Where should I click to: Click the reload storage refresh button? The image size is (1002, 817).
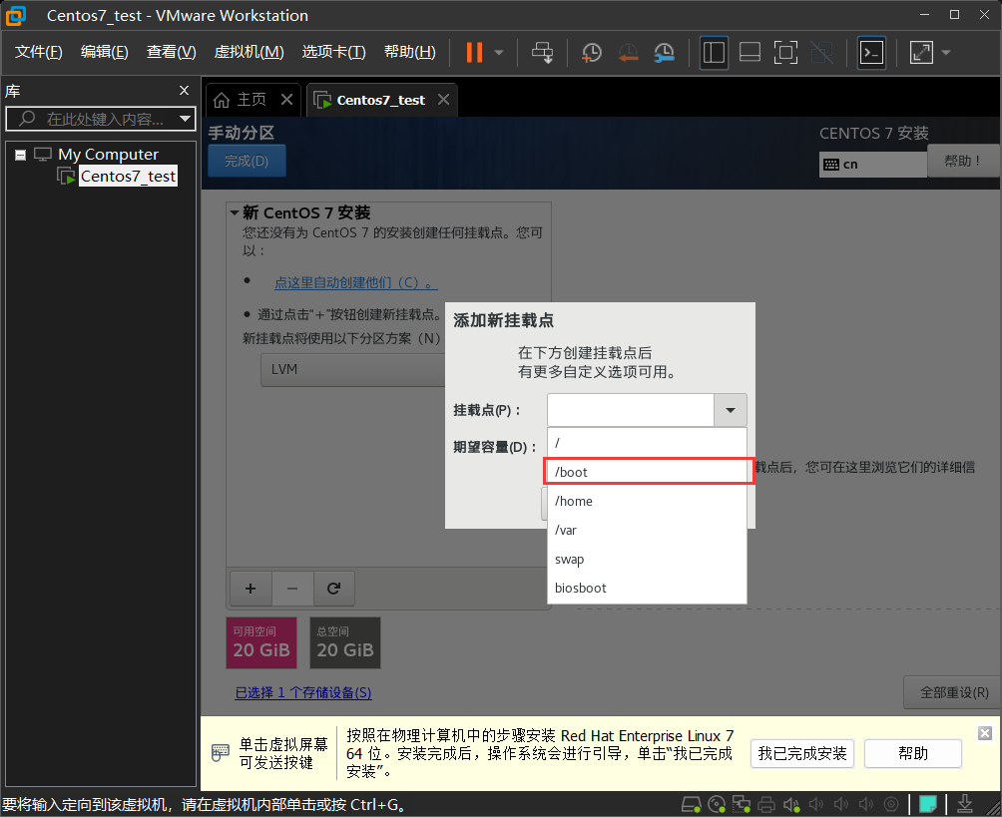pyautogui.click(x=333, y=589)
